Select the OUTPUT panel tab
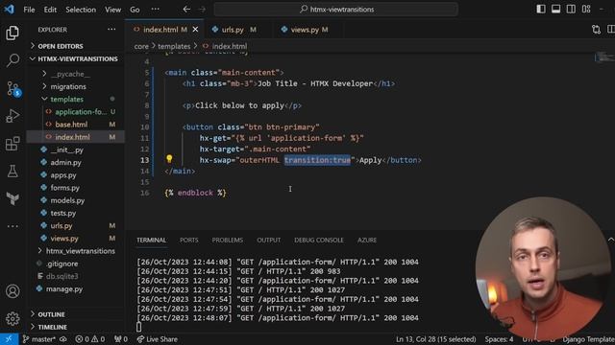Image resolution: width=615 pixels, height=345 pixels. point(269,240)
